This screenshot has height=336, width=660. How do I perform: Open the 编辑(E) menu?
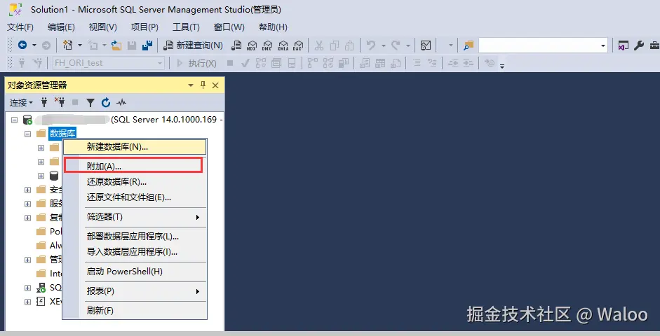click(61, 27)
